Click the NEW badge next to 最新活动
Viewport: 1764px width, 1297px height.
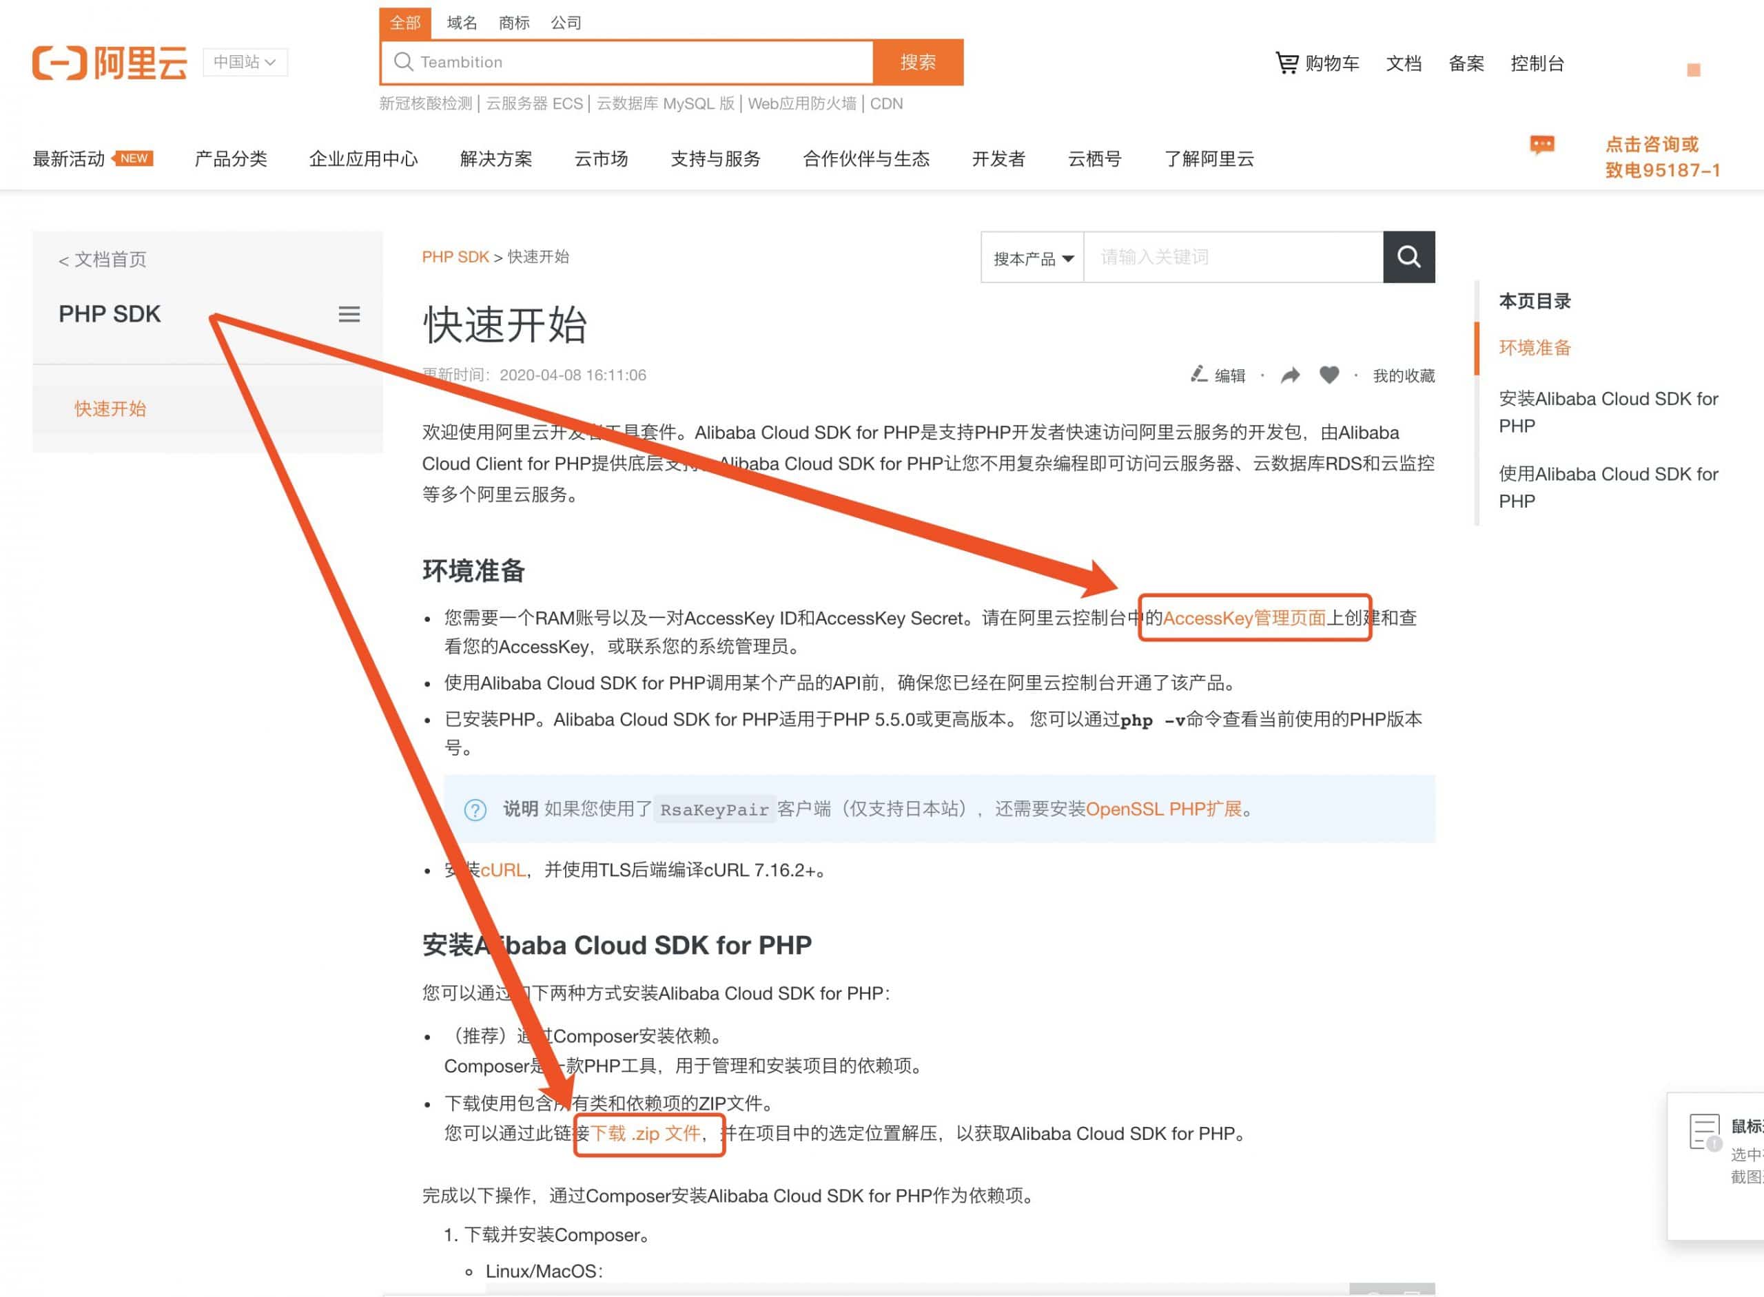click(133, 158)
